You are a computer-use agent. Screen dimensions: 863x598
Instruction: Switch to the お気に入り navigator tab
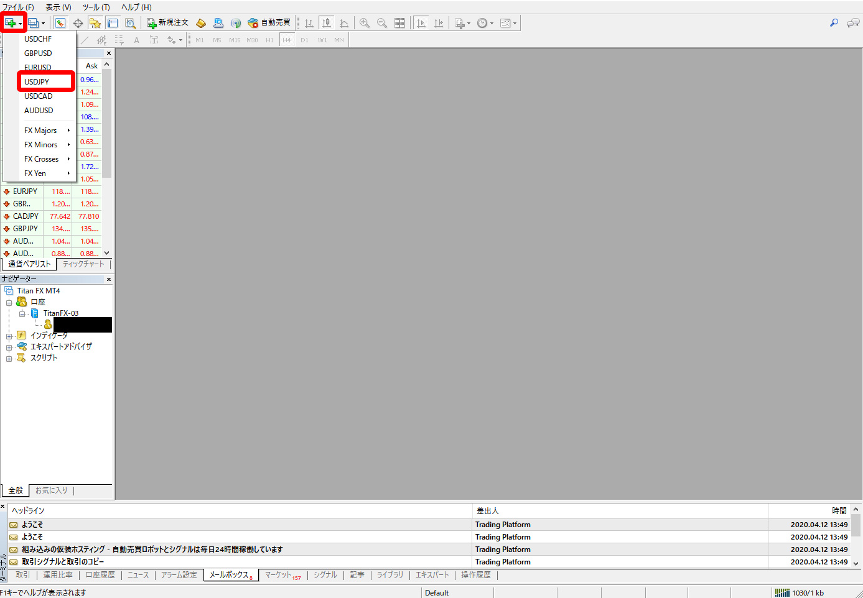tap(51, 490)
